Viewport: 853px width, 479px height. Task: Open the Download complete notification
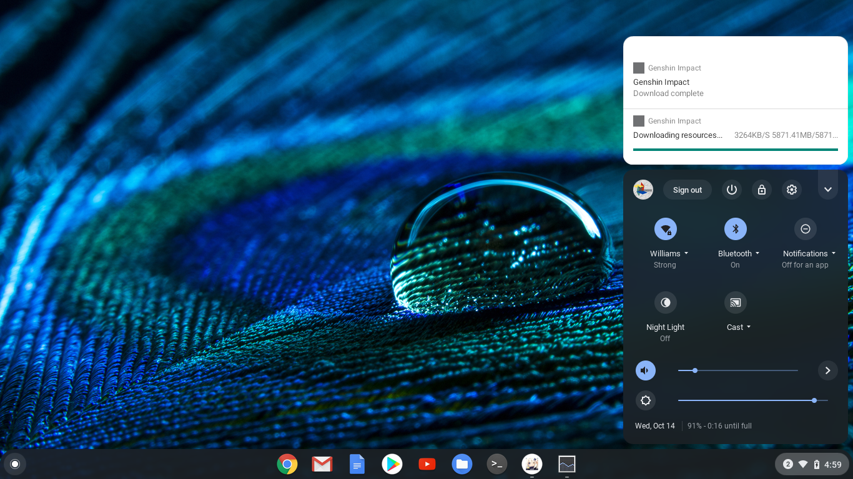[x=736, y=82]
